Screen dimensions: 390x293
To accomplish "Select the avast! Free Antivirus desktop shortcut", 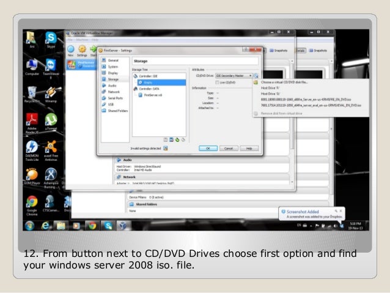I will tap(51, 151).
